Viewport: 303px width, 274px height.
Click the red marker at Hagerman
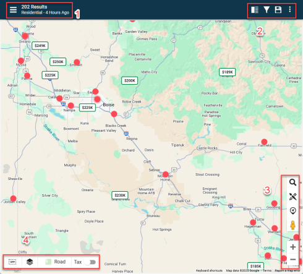pyautogui.click(x=253, y=222)
